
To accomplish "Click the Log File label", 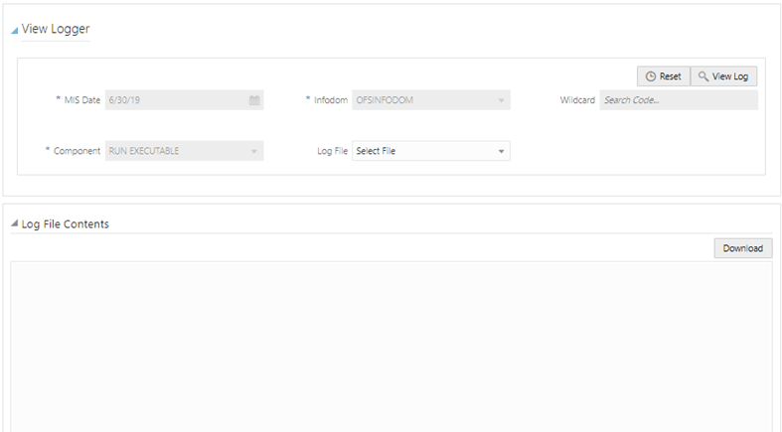I will pos(332,151).
